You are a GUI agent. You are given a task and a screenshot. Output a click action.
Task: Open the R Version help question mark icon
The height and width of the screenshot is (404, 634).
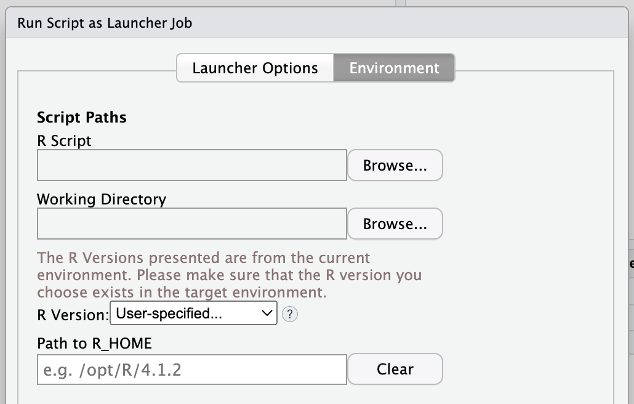pos(289,314)
